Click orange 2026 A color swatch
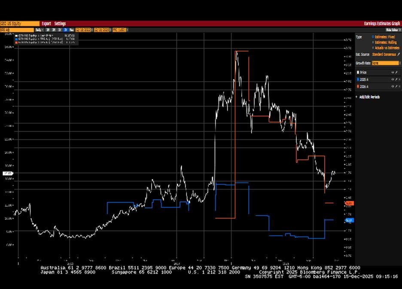The width and height of the screenshot is (402, 289). click(358, 86)
